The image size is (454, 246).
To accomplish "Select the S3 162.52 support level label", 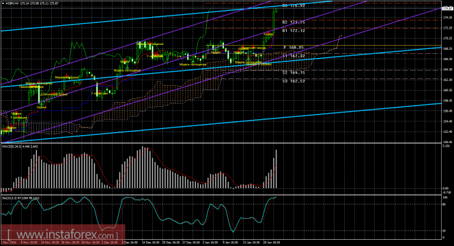I will pyautogui.click(x=294, y=81).
